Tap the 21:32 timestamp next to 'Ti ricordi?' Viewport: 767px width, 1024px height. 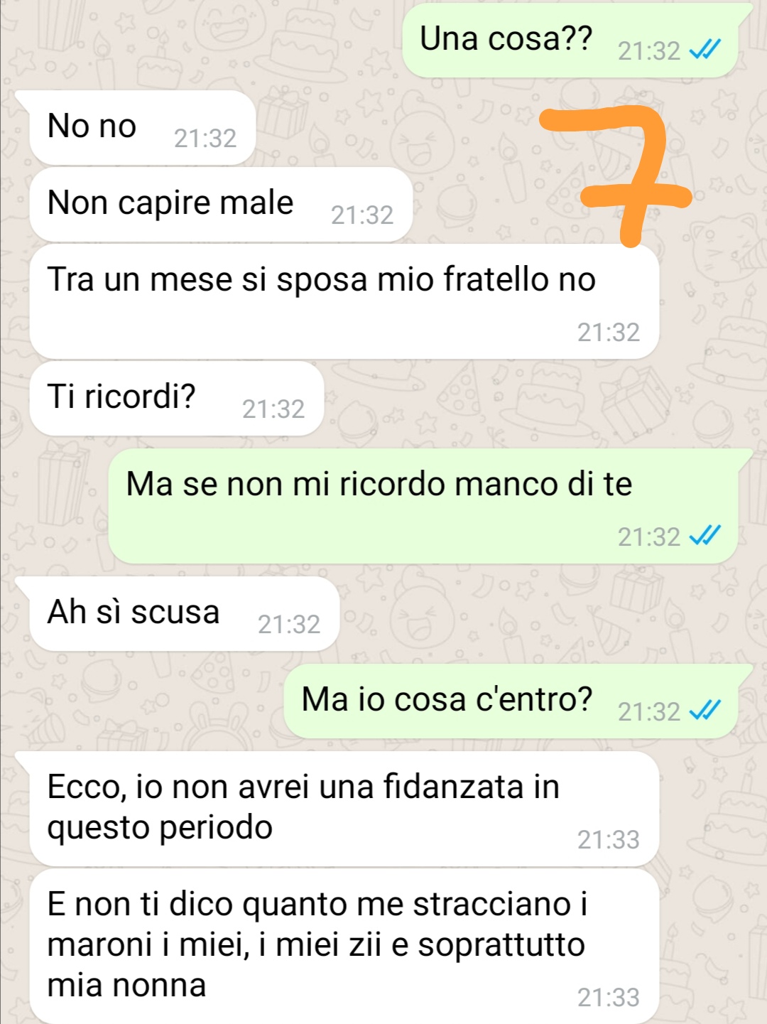click(273, 409)
